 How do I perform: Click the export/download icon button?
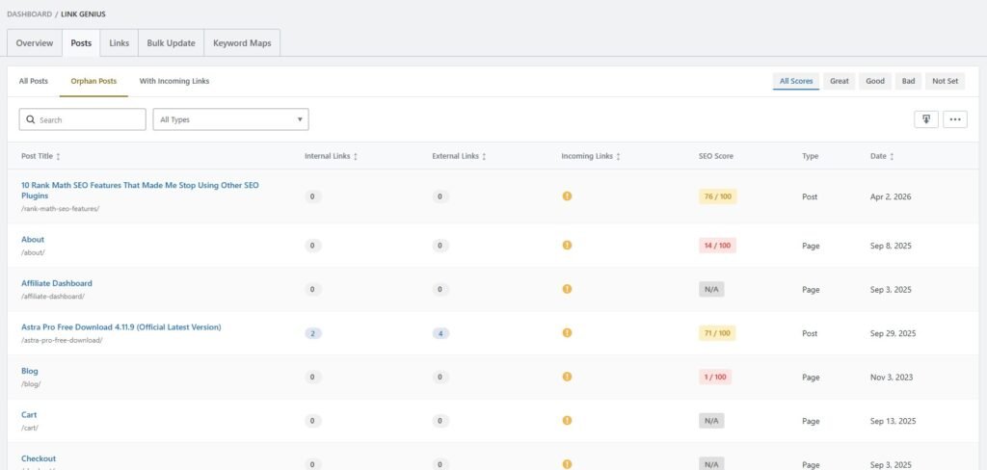[x=925, y=119]
